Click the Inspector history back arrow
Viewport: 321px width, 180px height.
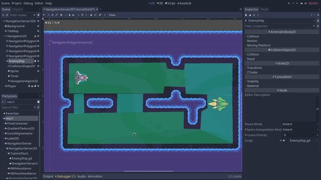click(x=311, y=15)
